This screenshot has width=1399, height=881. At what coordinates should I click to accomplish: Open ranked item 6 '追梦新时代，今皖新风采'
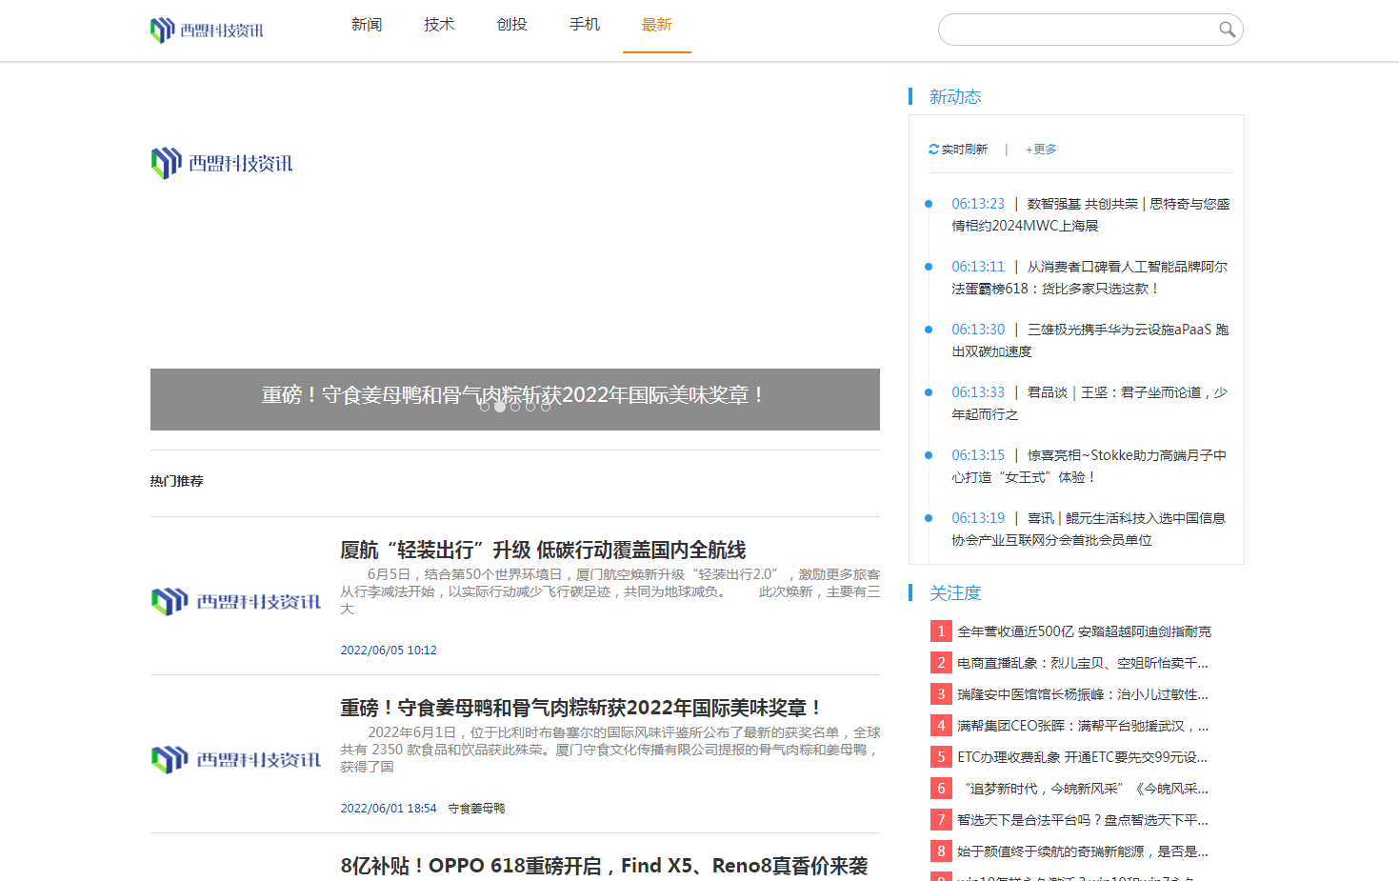(x=1083, y=789)
